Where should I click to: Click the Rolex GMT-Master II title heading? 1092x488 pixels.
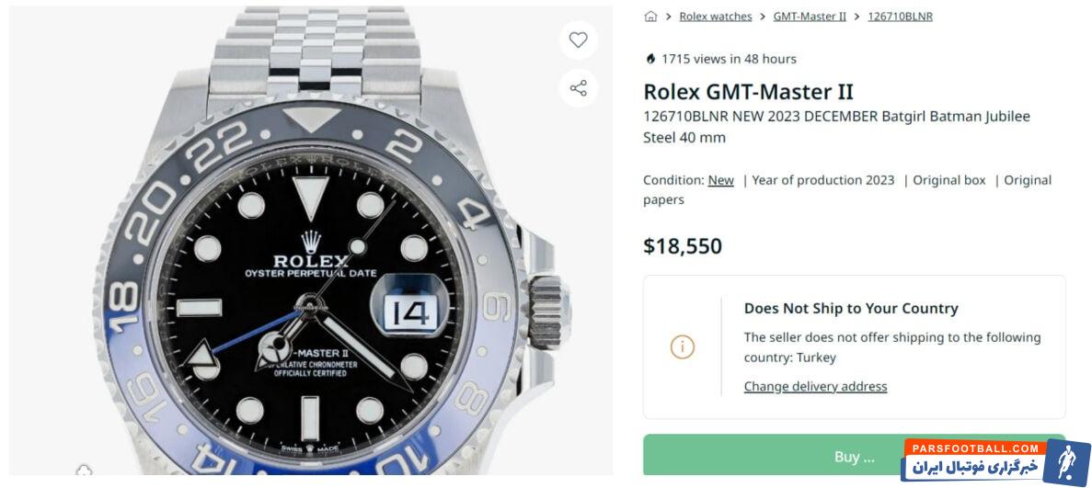tap(748, 92)
